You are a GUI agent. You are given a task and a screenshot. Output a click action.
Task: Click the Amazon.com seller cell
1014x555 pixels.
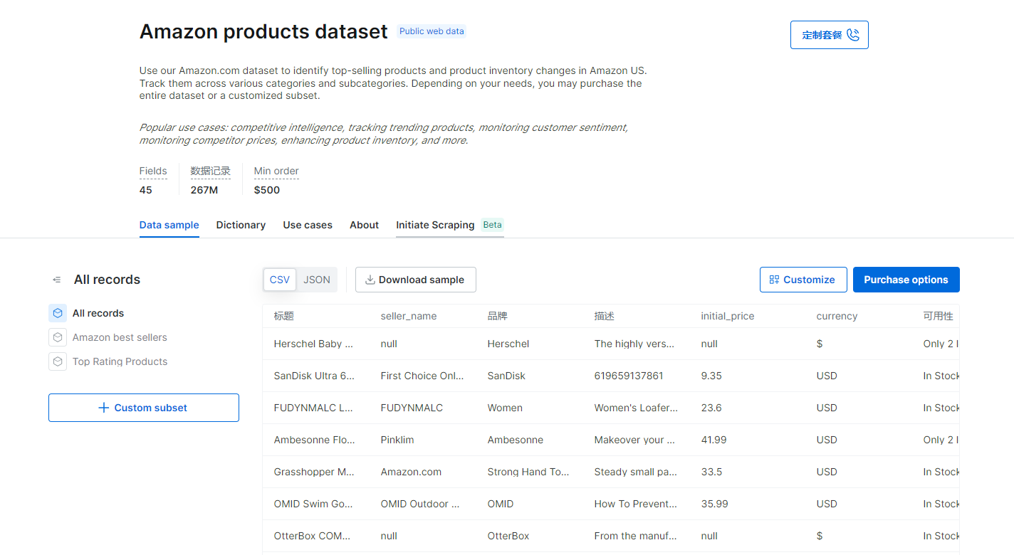tap(411, 472)
